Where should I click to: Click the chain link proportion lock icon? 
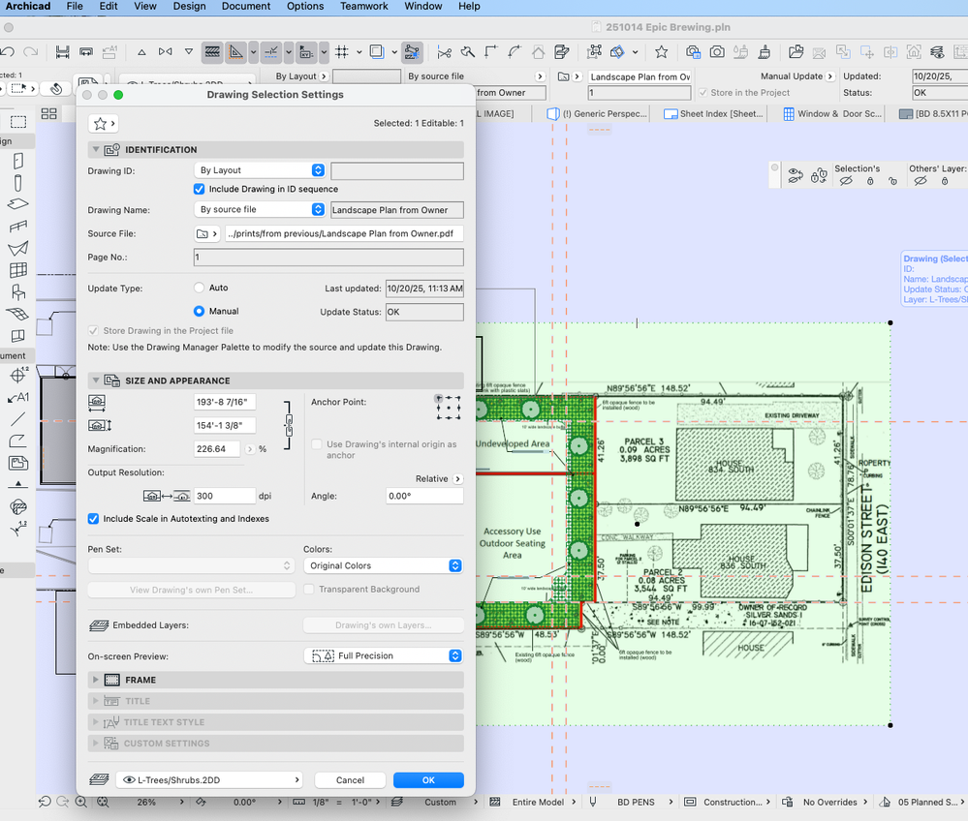click(287, 423)
